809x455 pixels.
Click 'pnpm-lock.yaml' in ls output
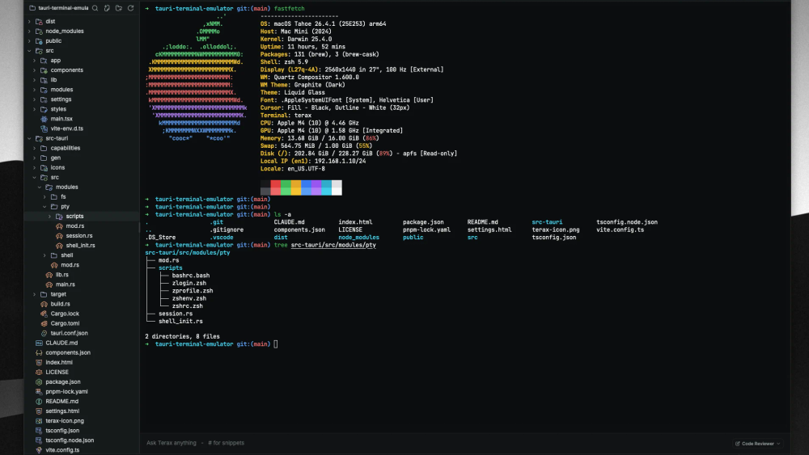click(426, 230)
